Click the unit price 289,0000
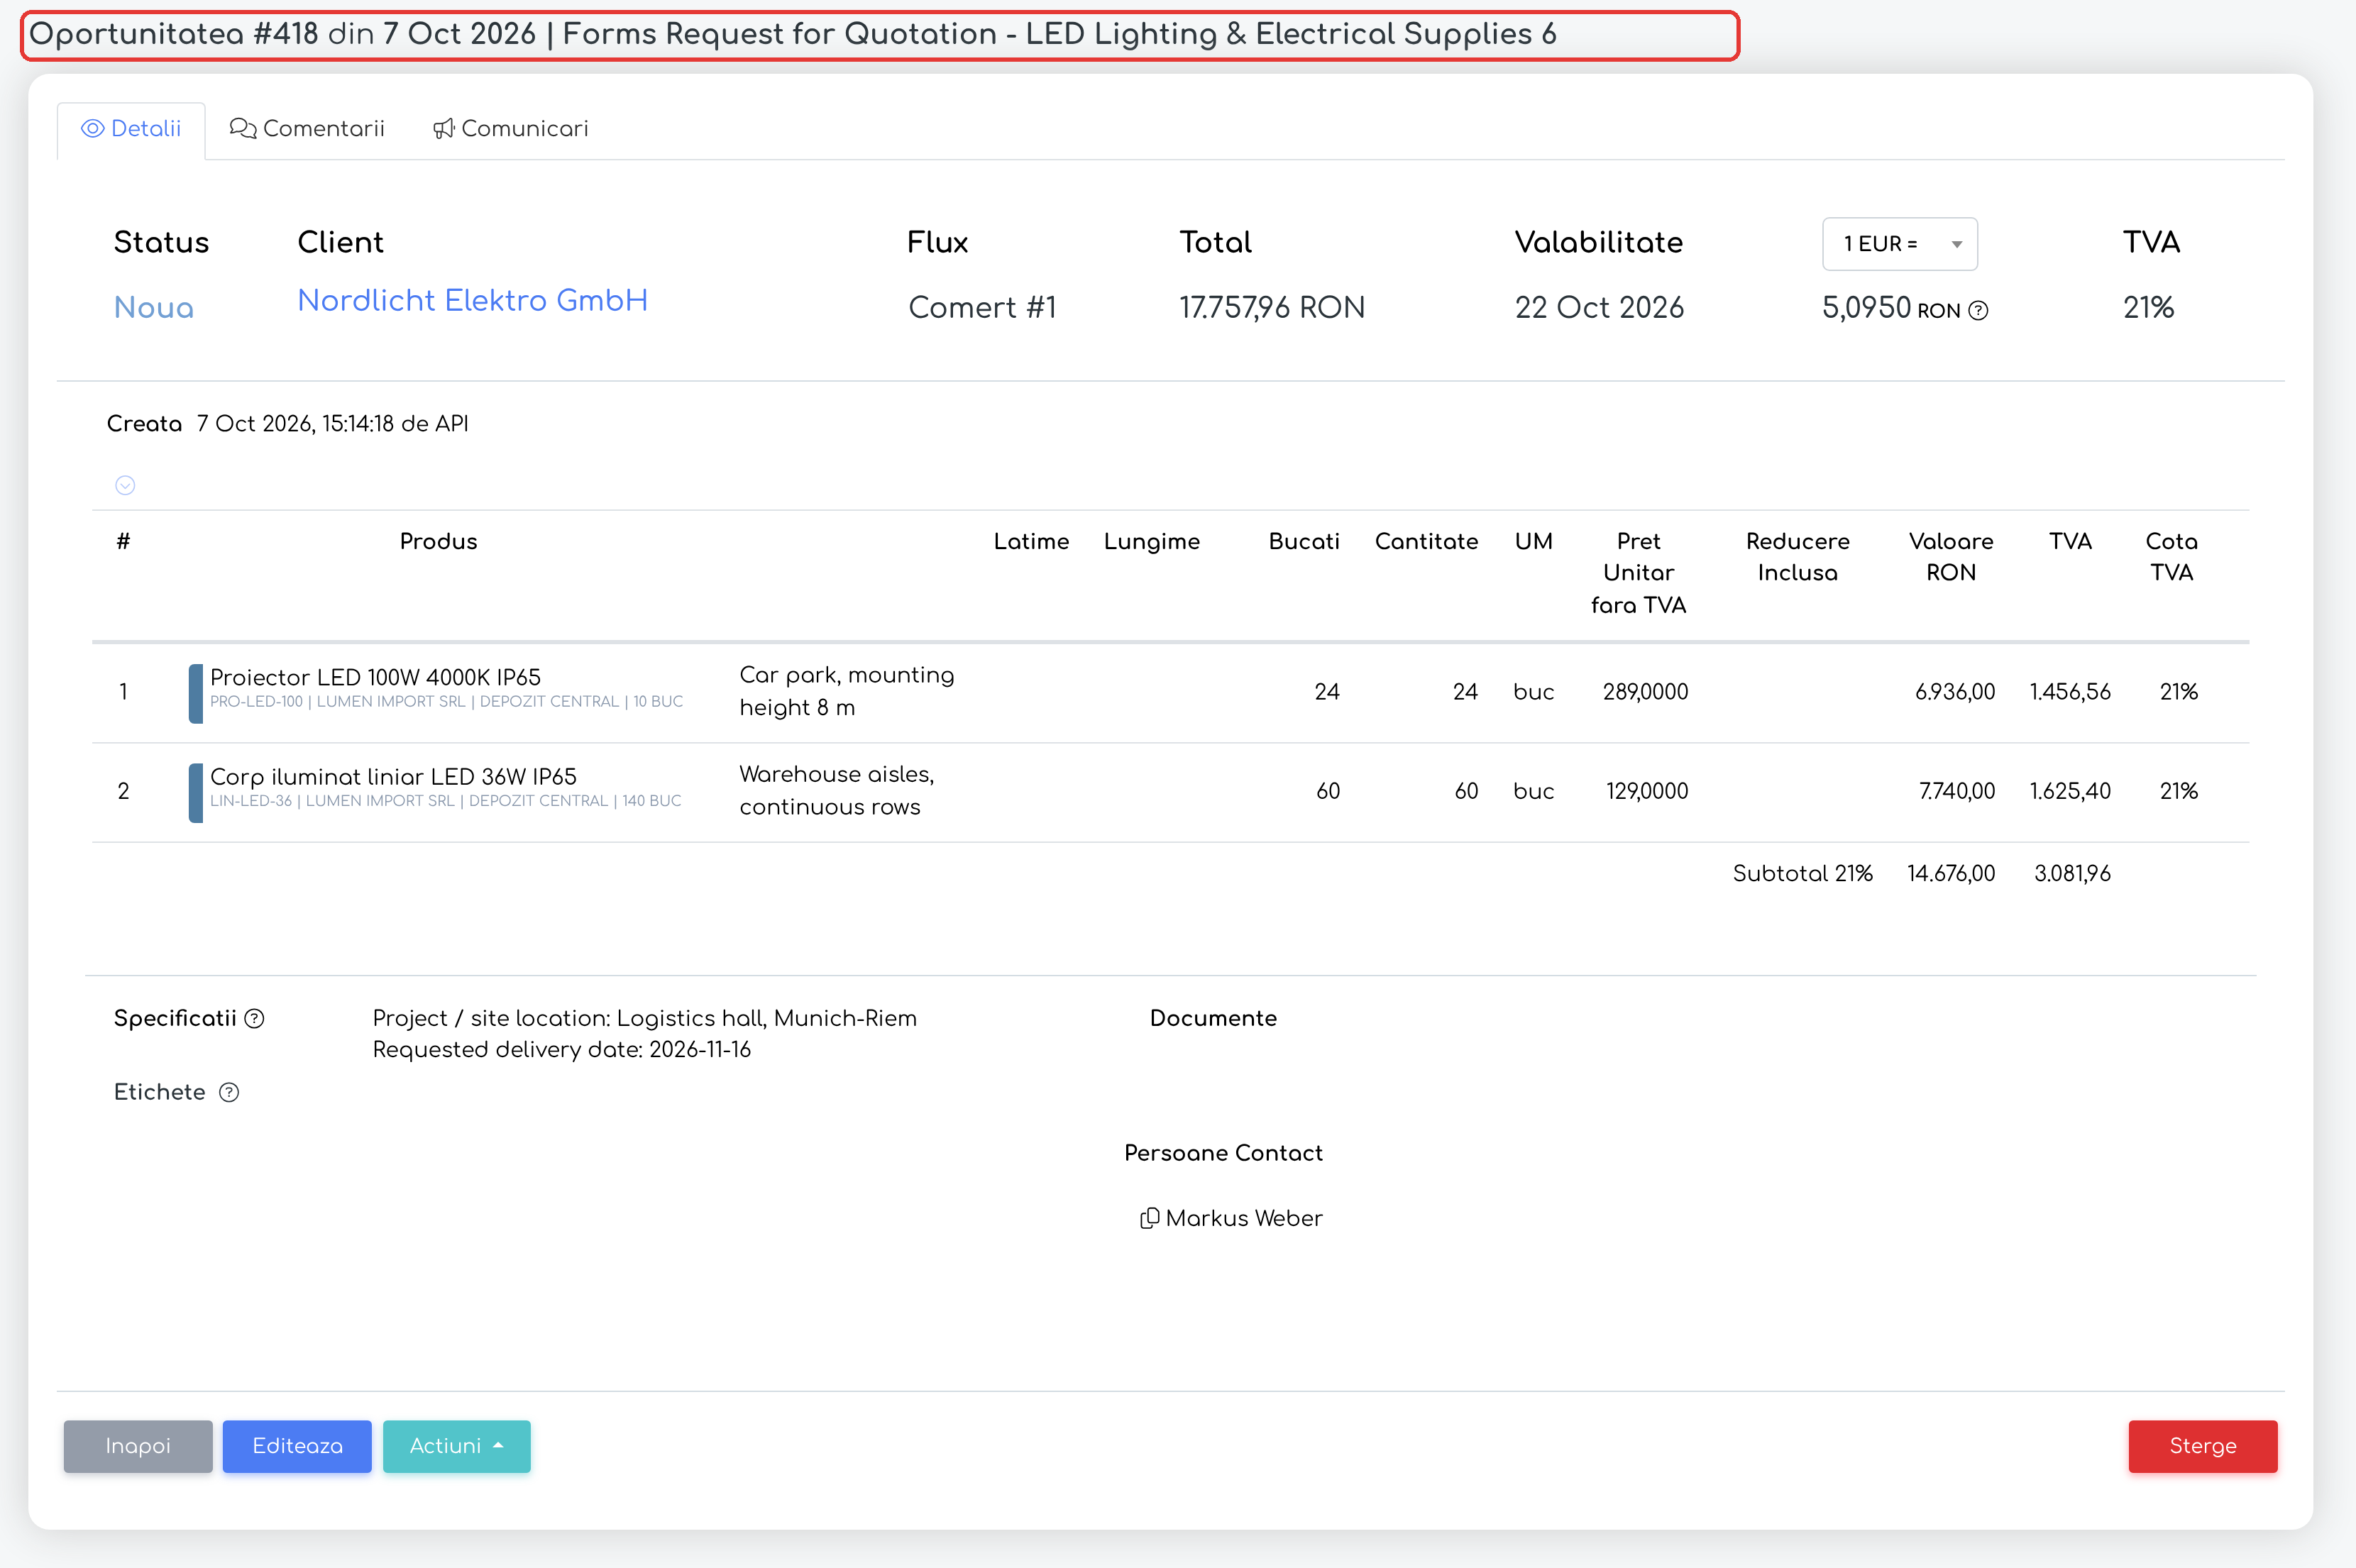The height and width of the screenshot is (1568, 2356). [1645, 692]
